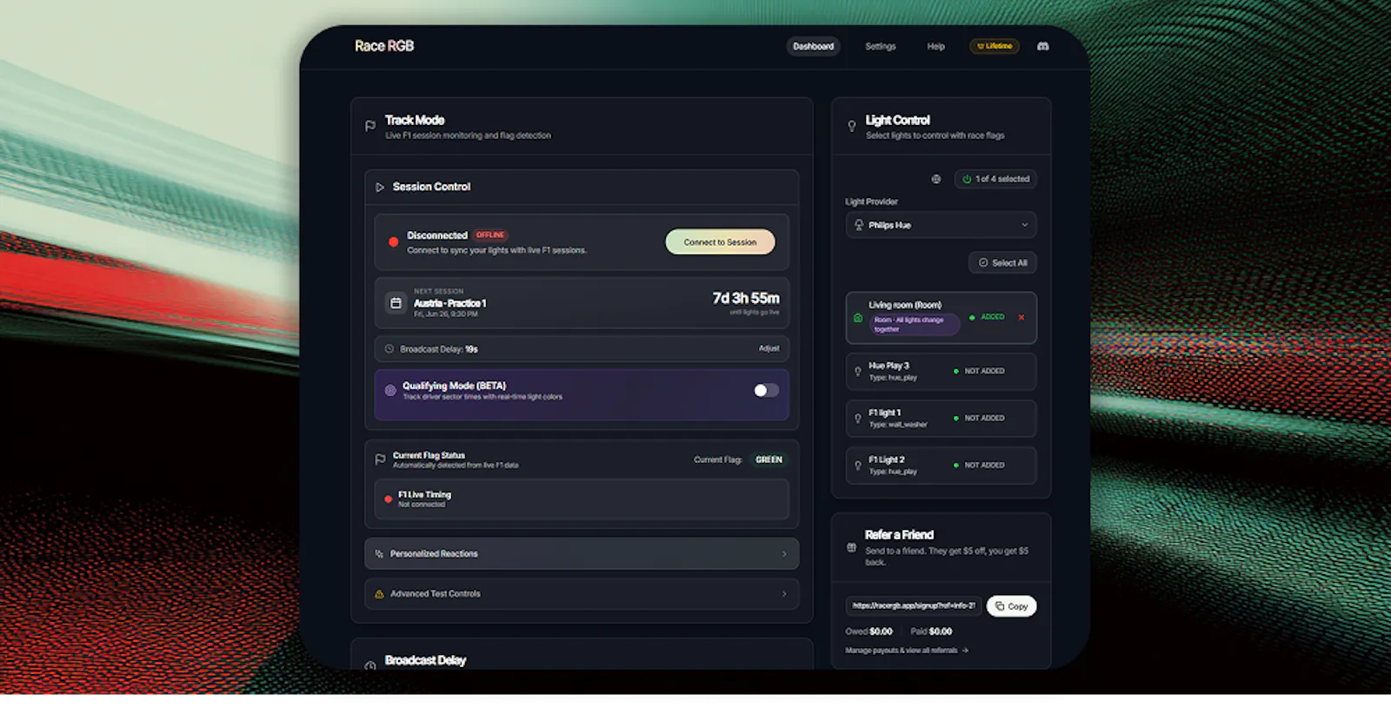Toggle Qualifying Mode (BETA) switch

click(x=766, y=390)
